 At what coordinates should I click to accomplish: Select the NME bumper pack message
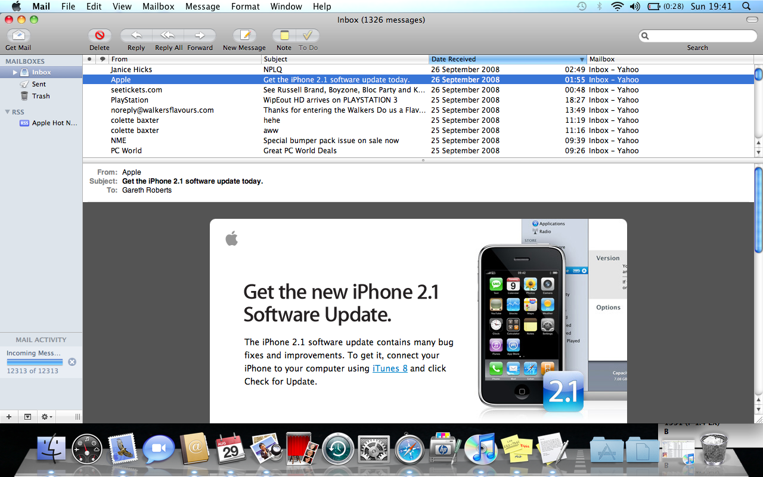click(x=418, y=141)
